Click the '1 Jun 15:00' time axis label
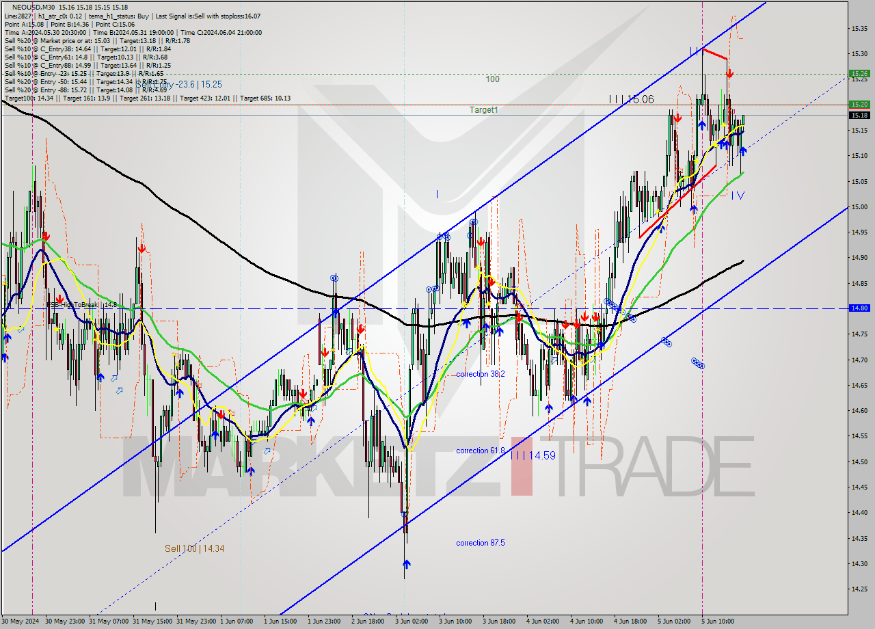 click(282, 621)
